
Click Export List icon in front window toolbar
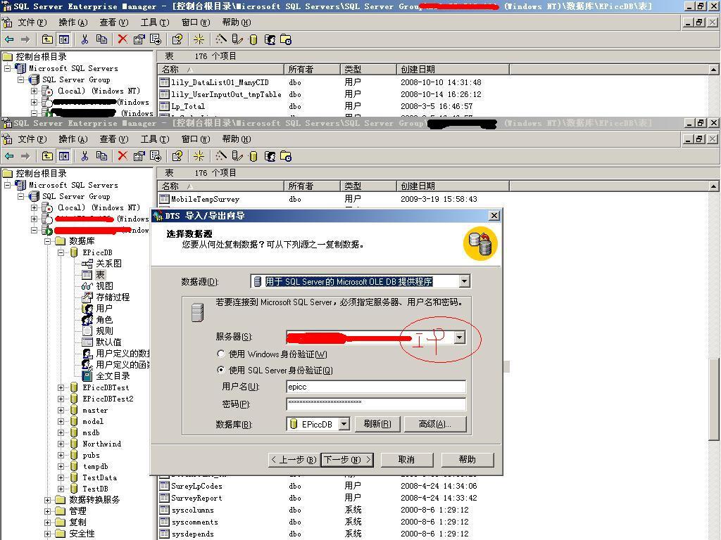coord(156,156)
